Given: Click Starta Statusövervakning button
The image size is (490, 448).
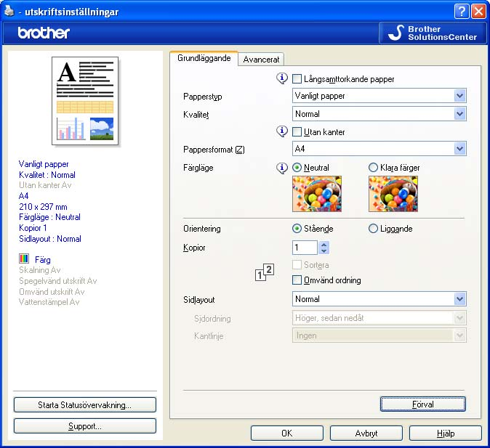Looking at the screenshot, I should pyautogui.click(x=84, y=405).
